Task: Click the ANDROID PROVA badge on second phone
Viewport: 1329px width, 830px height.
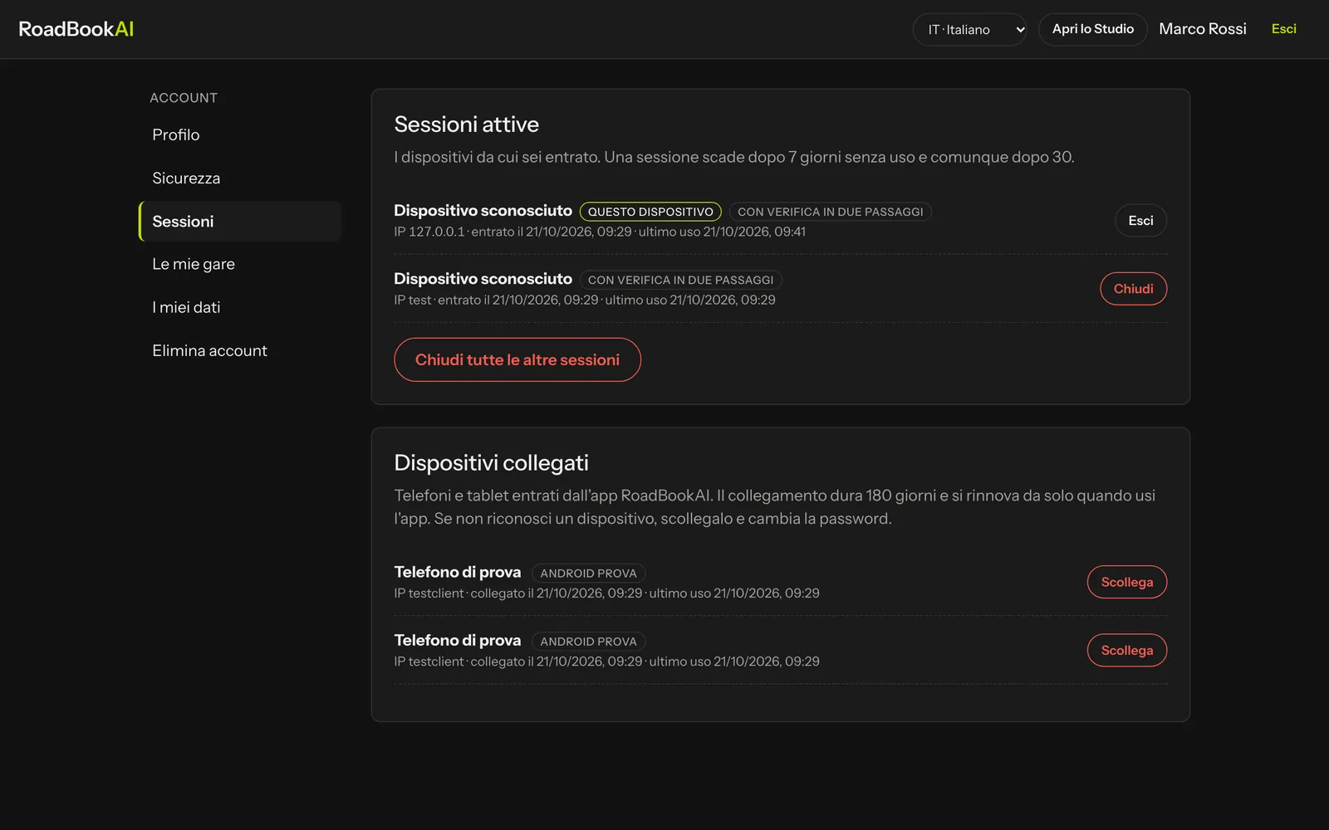Action: click(x=588, y=641)
